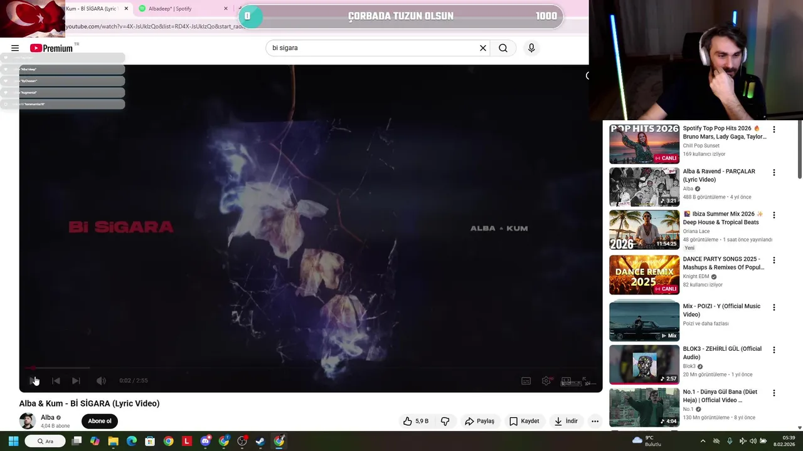Mute the video player volume
803x451 pixels.
[101, 381]
